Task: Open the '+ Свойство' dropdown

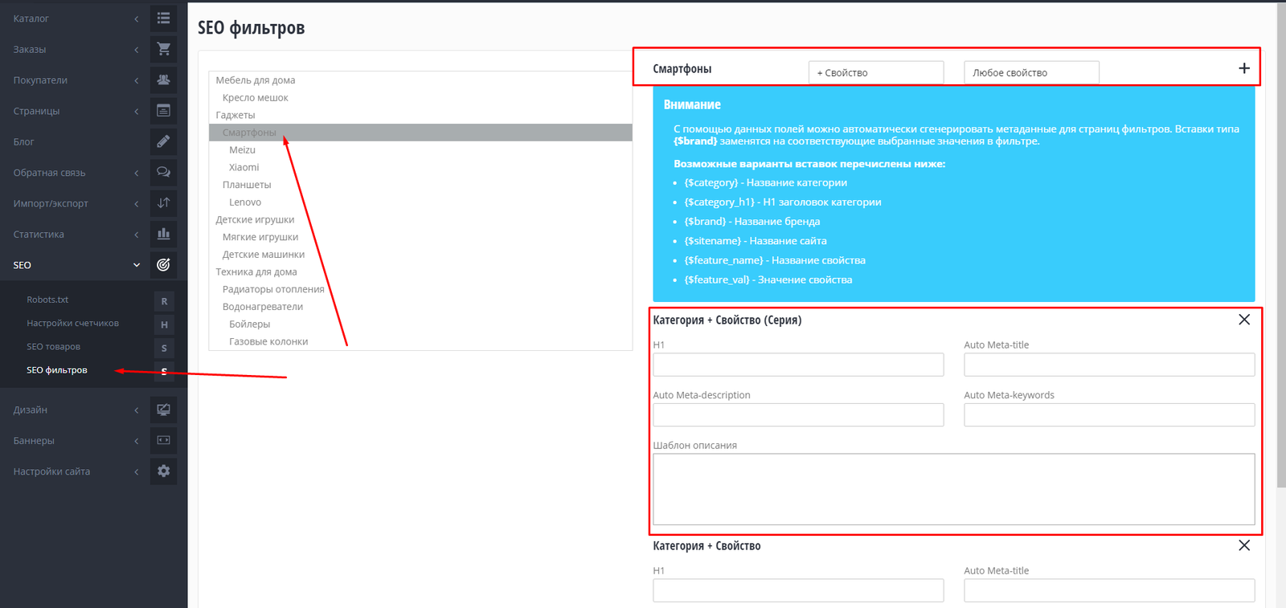Action: coord(875,72)
